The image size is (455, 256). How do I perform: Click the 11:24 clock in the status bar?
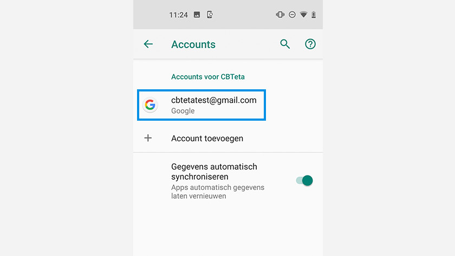tap(178, 15)
